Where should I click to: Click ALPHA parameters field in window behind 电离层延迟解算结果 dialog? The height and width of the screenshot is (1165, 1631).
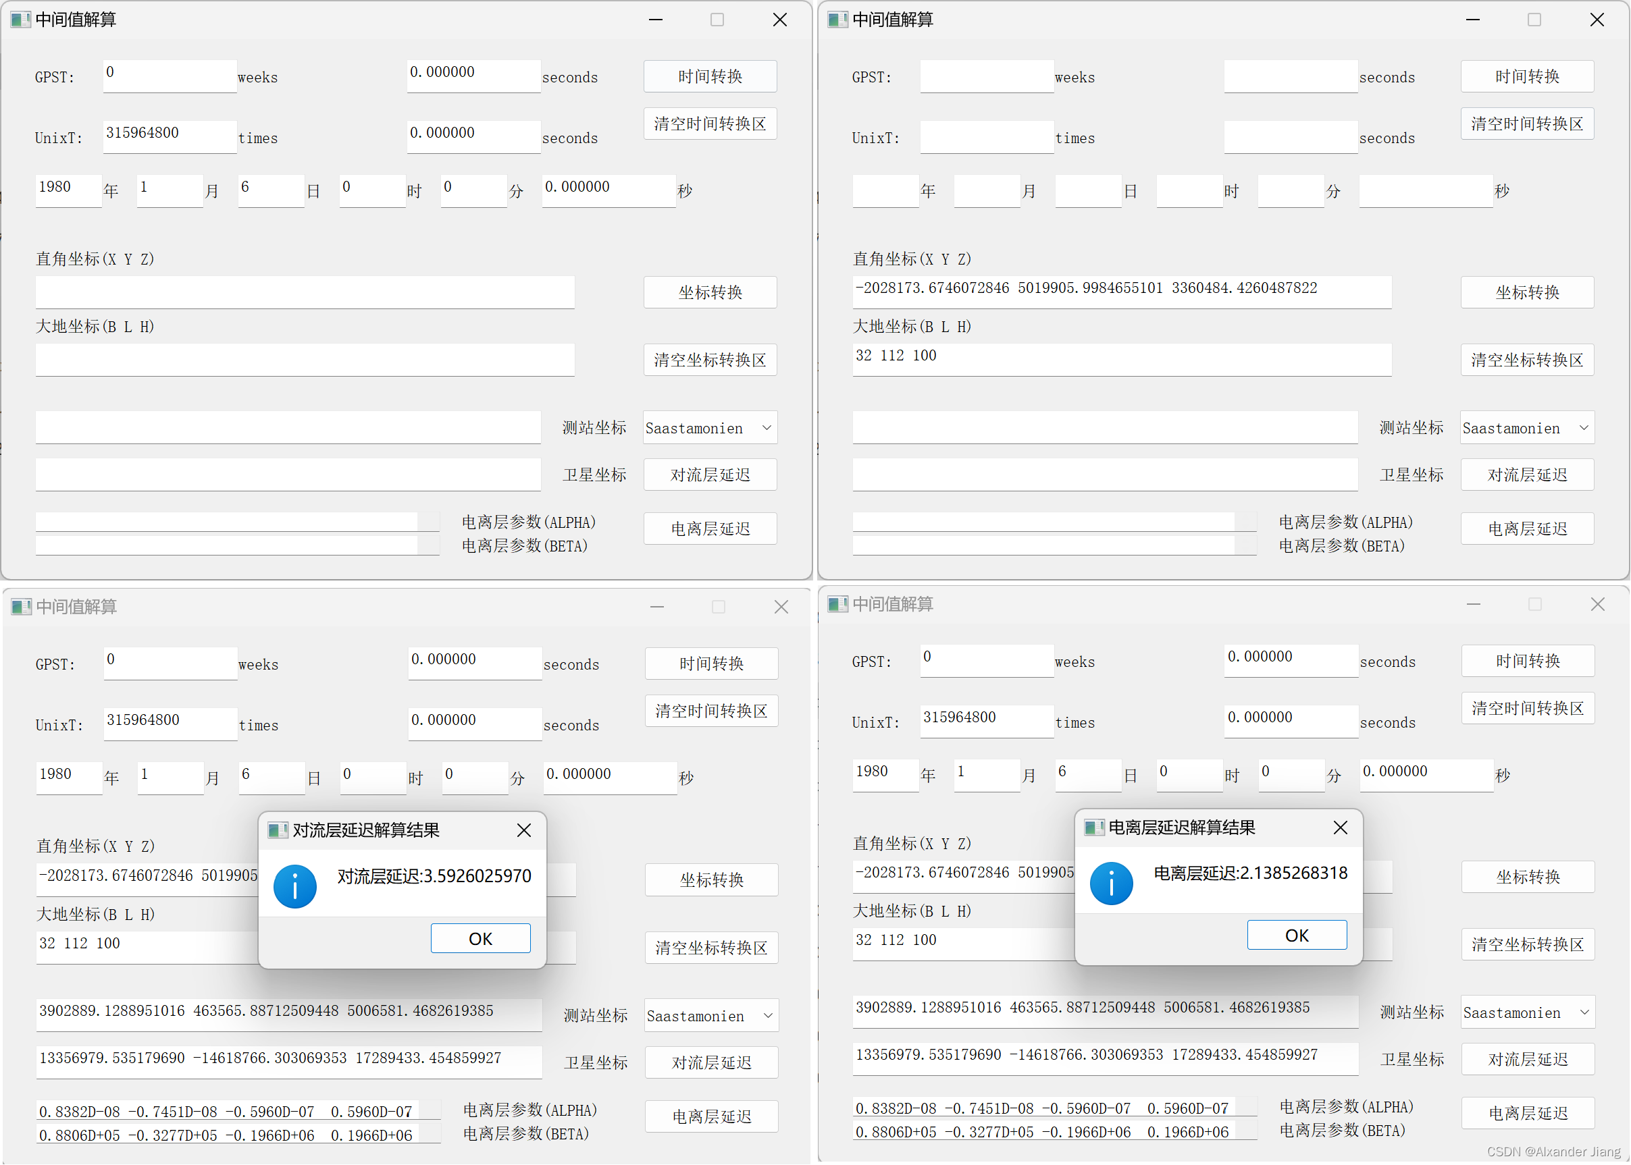[x=1054, y=1108]
